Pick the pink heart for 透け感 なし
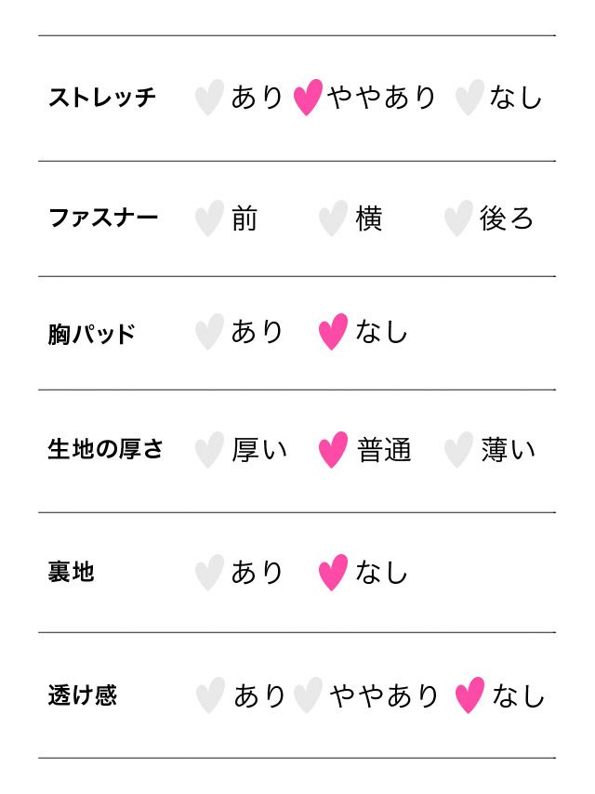Viewport: 595px width, 794px height. 469,695
